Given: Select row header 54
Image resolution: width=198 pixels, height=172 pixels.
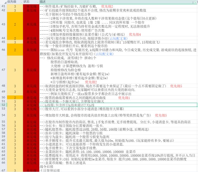Looking at the screenshot, I should pyautogui.click(x=3, y=115).
